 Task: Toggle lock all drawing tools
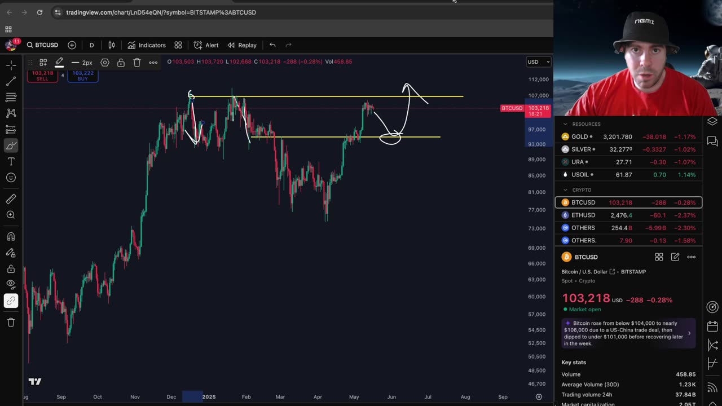tap(11, 269)
